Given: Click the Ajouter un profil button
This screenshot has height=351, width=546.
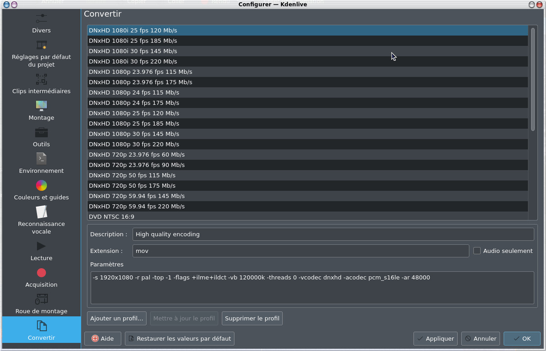Looking at the screenshot, I should coord(117,318).
